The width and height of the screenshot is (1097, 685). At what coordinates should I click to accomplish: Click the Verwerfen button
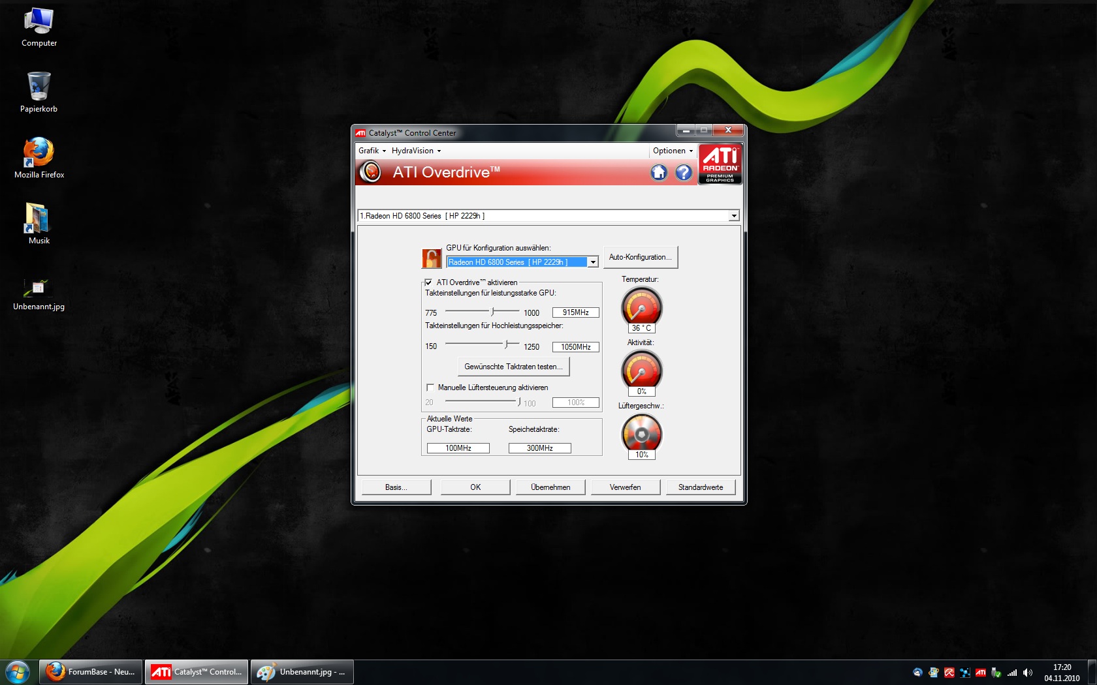pos(626,487)
